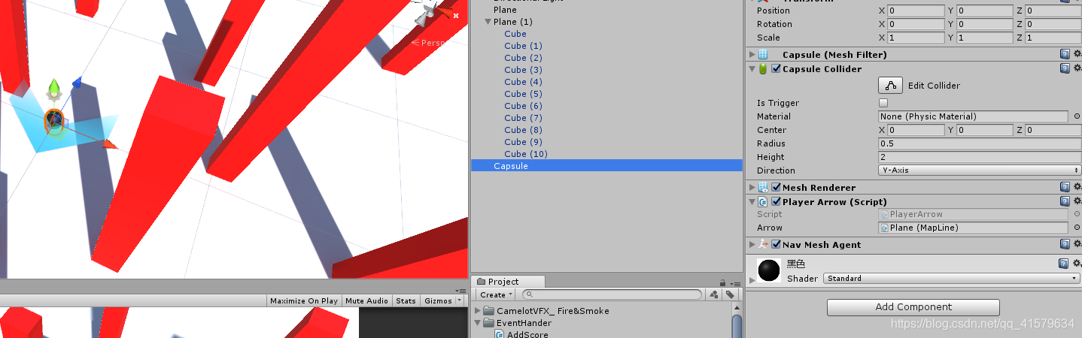Image resolution: width=1082 pixels, height=338 pixels.
Task: Disable the Nav Mesh Agent checkbox
Action: tap(776, 244)
